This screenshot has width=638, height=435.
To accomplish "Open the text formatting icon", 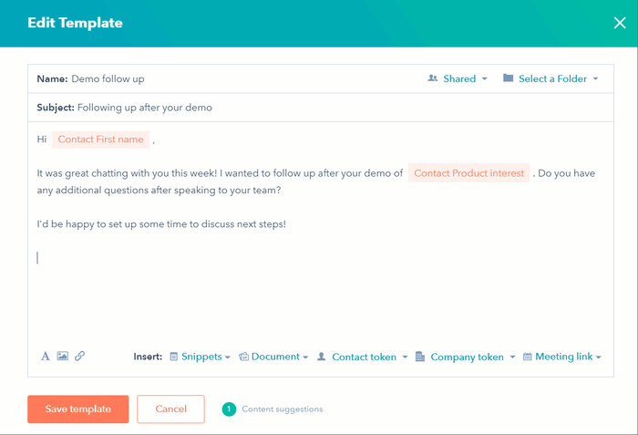I will point(46,357).
